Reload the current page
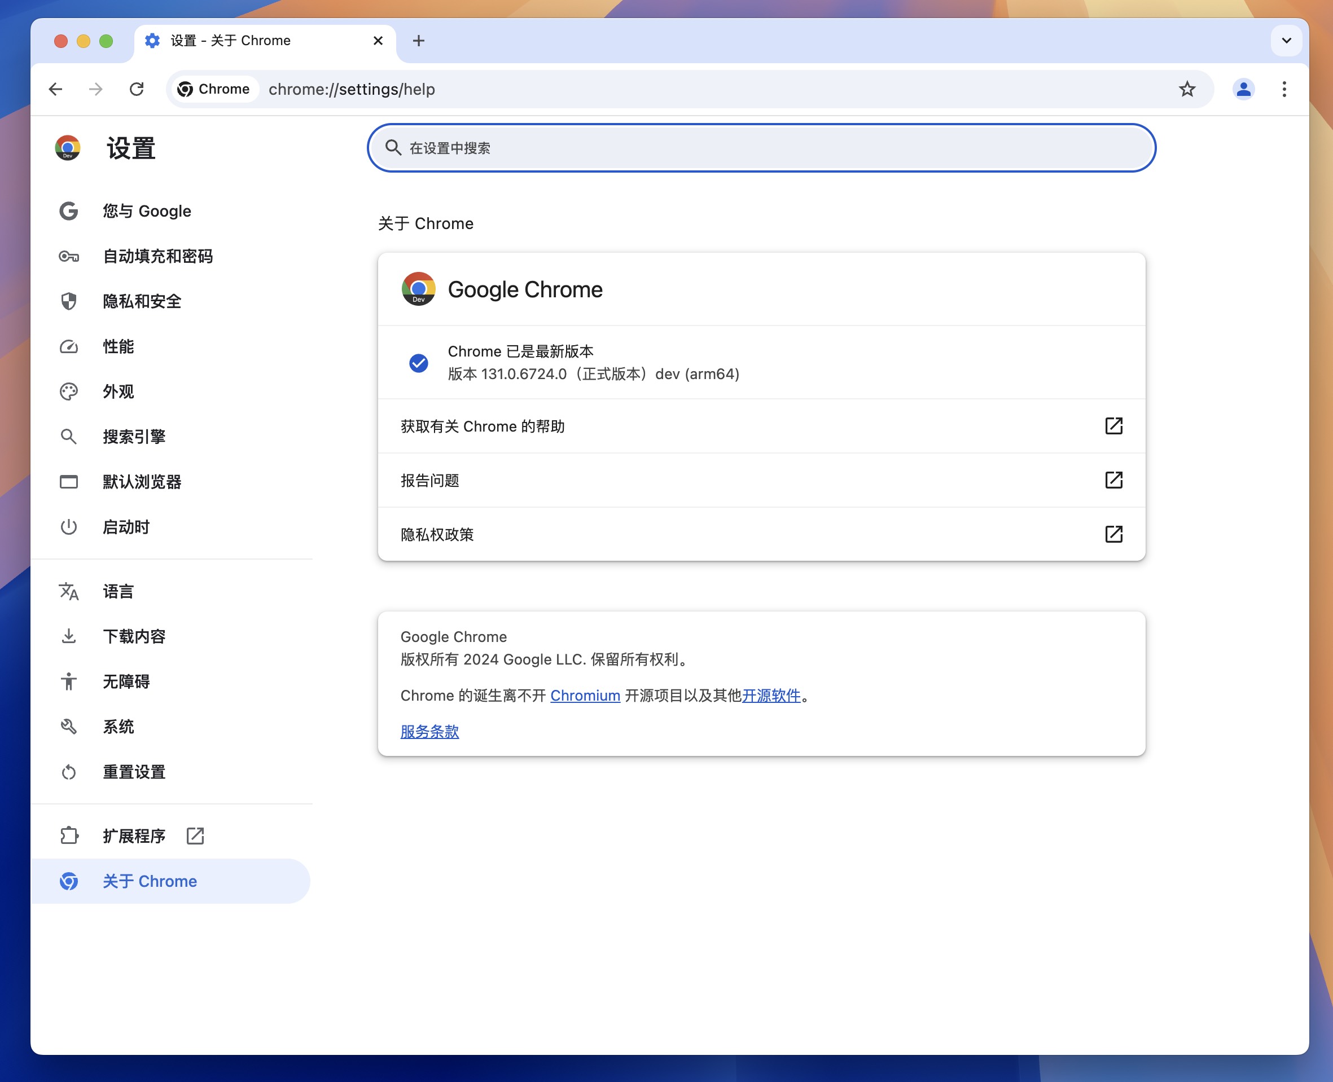 tap(137, 89)
